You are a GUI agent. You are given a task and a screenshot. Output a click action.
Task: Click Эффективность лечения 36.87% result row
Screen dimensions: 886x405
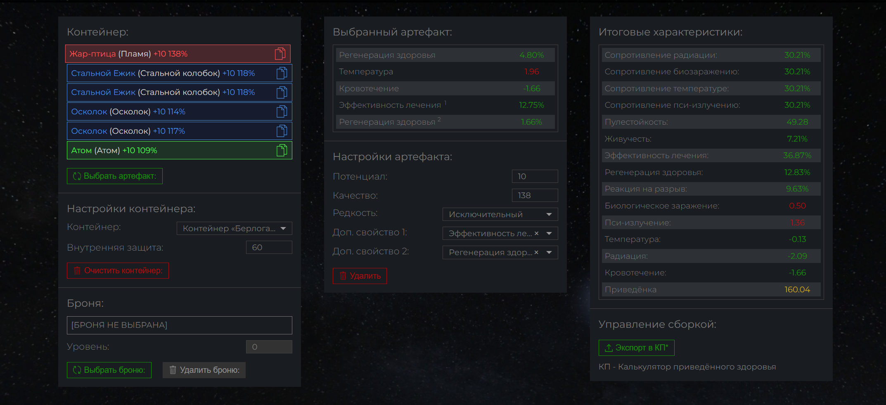click(711, 155)
